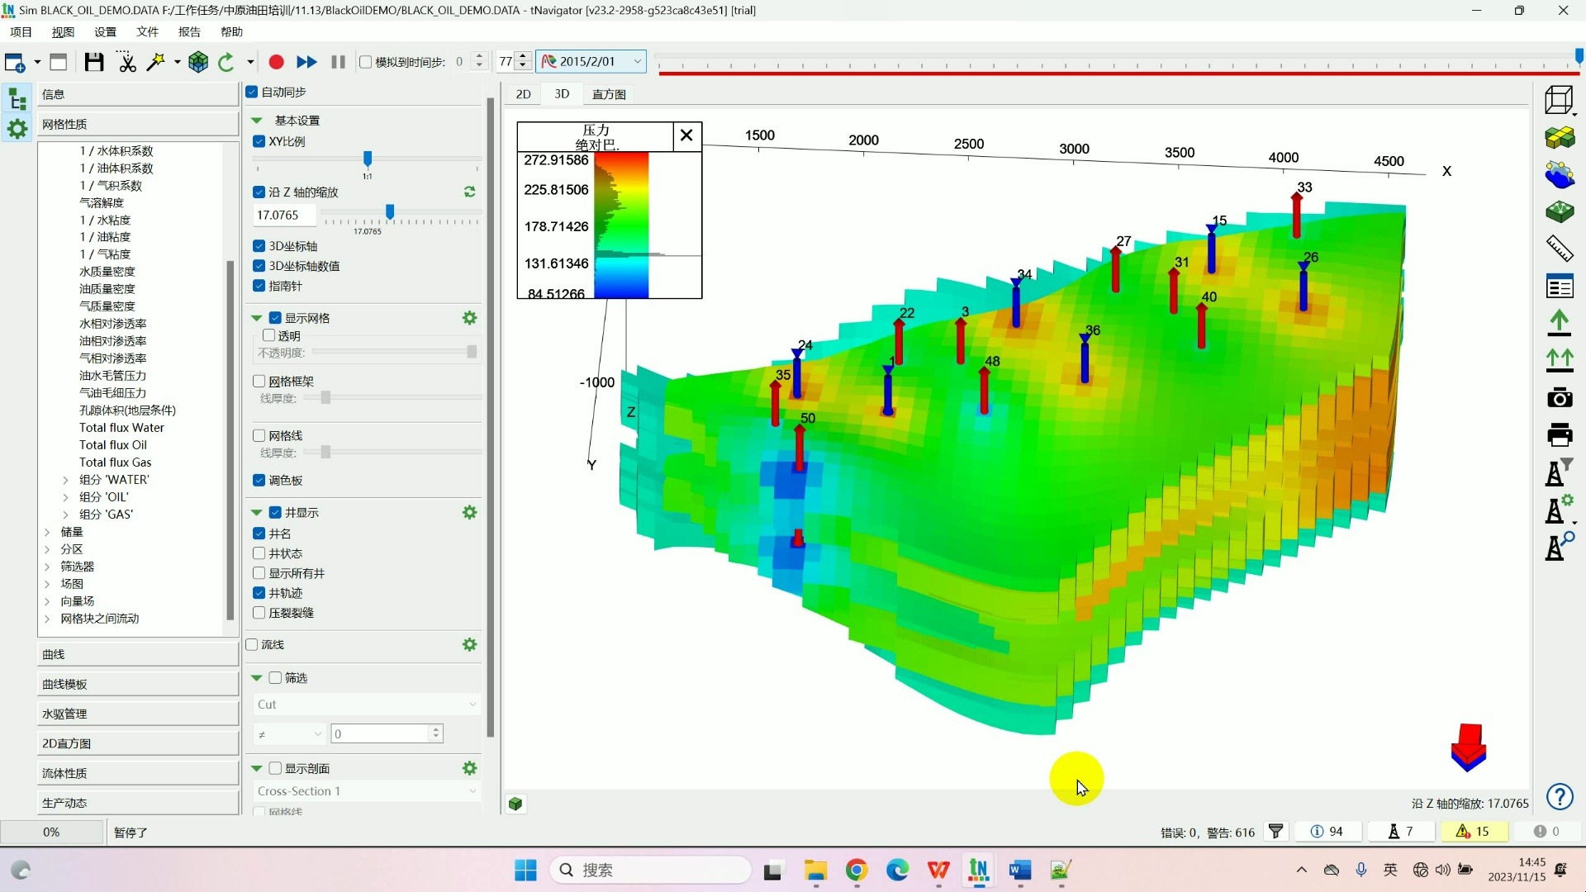Click the help question mark icon
Viewport: 1586px width, 892px height.
pyautogui.click(x=1559, y=797)
